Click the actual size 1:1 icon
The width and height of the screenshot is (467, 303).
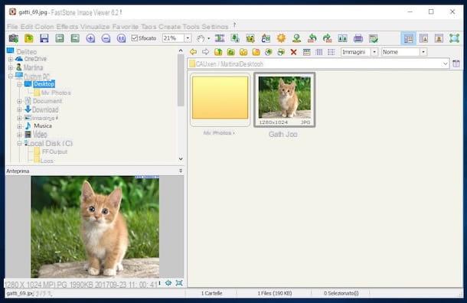tap(121, 38)
